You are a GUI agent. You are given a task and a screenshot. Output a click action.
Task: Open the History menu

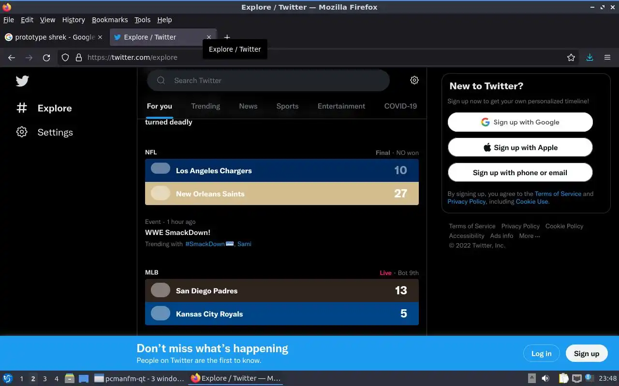tap(74, 20)
